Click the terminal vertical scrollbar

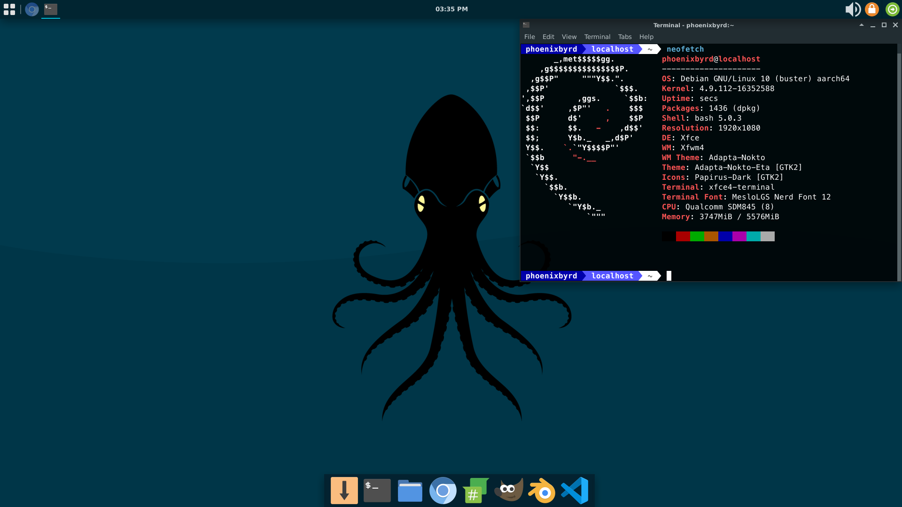(x=899, y=164)
